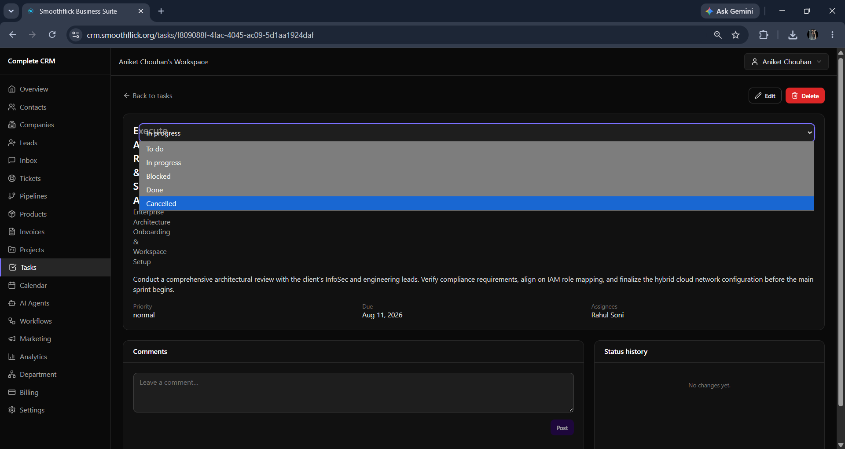Select the Done status option
Viewport: 845px width, 449px height.
point(477,190)
